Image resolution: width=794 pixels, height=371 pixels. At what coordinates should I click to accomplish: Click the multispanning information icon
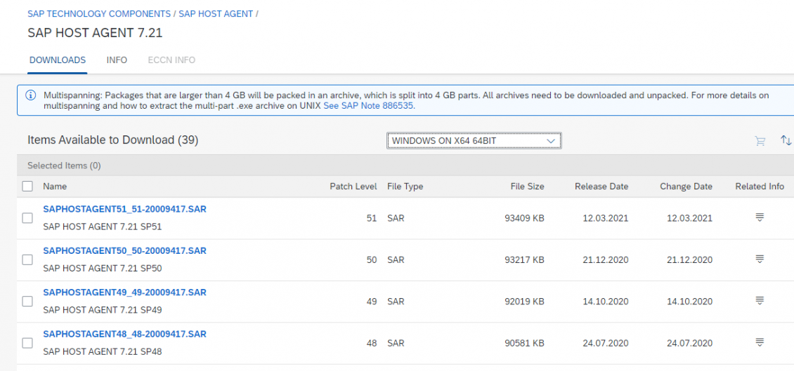(31, 95)
